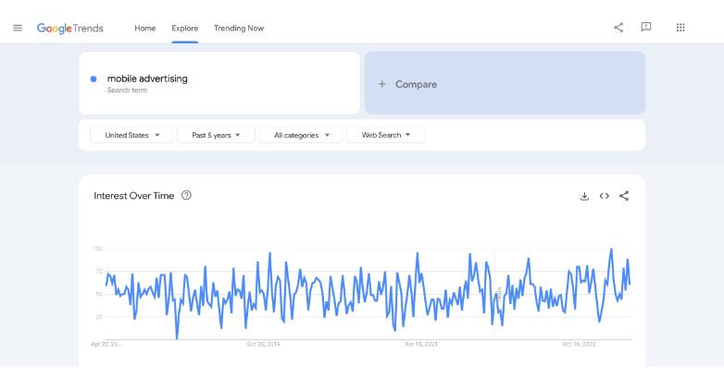This screenshot has height=379, width=724.
Task: Open the Trending Now tab
Action: pyautogui.click(x=239, y=28)
